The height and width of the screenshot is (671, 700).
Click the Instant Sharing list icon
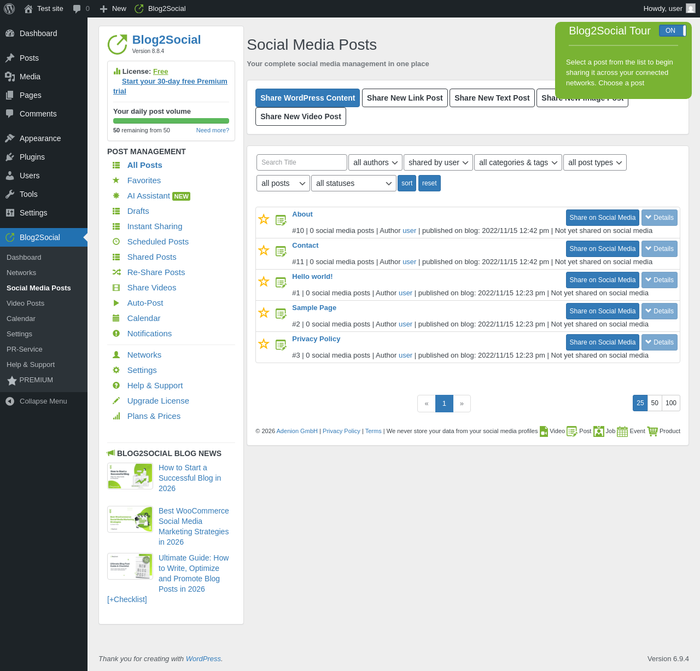(116, 226)
